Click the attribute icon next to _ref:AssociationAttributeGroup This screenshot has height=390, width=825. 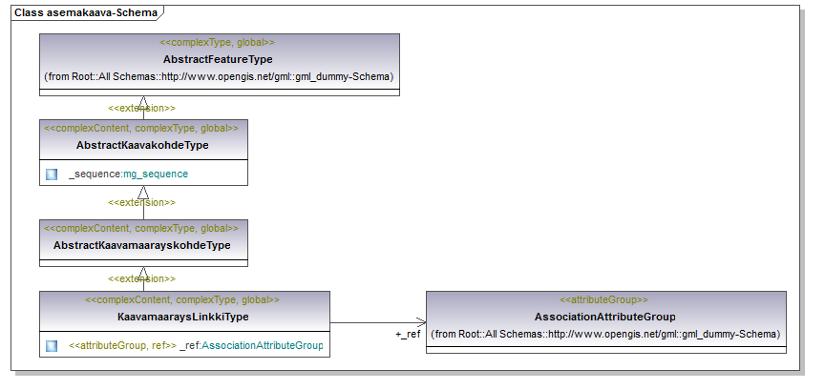pos(52,345)
